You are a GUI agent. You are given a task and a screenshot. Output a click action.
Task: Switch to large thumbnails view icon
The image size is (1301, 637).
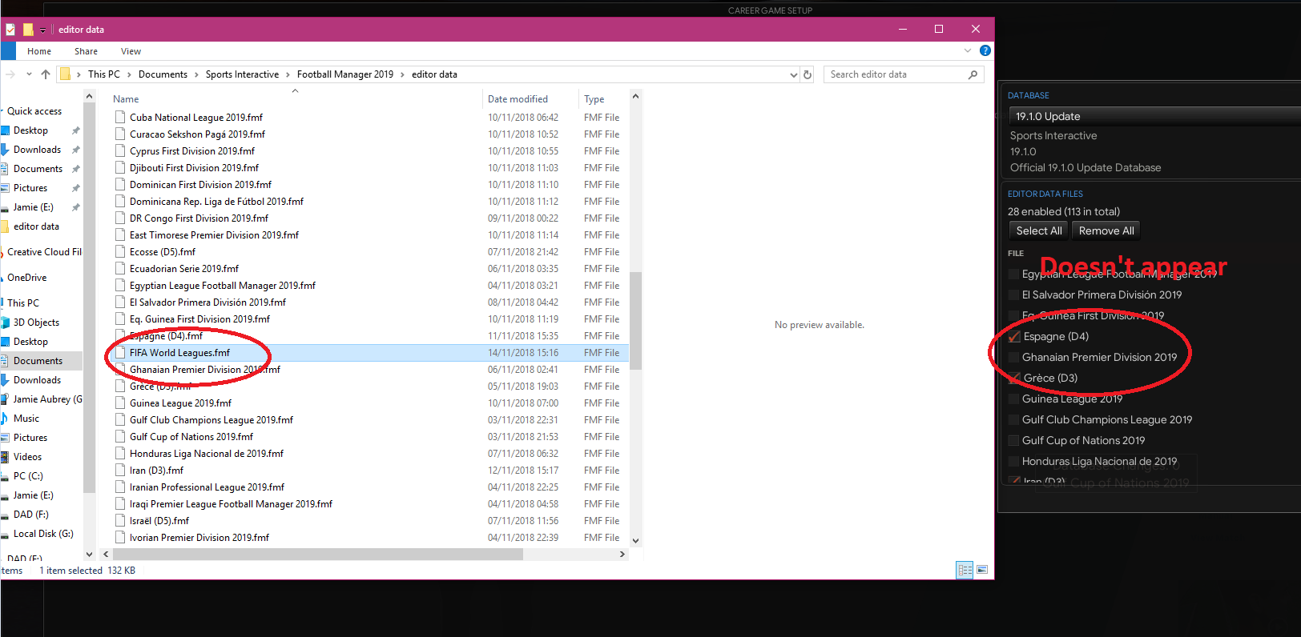click(982, 570)
